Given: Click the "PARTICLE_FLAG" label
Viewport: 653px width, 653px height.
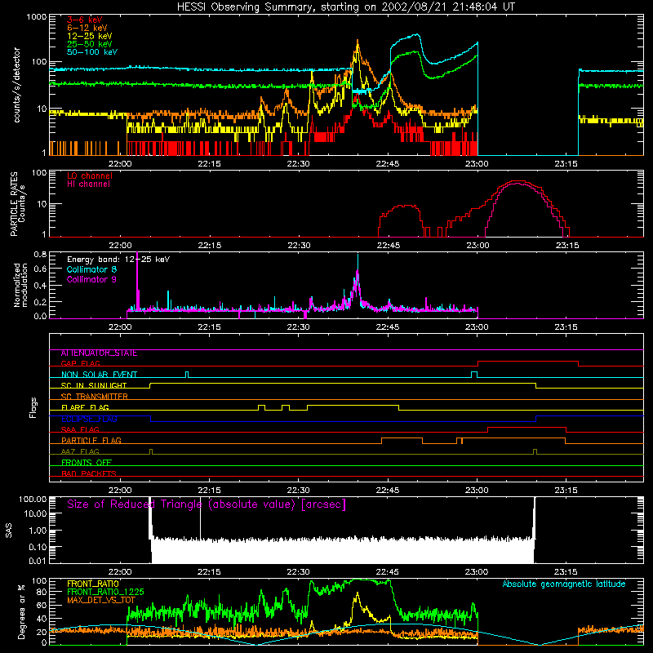Looking at the screenshot, I should (x=91, y=441).
